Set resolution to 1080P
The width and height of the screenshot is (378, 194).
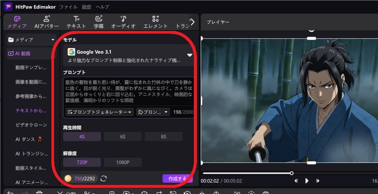(x=123, y=162)
